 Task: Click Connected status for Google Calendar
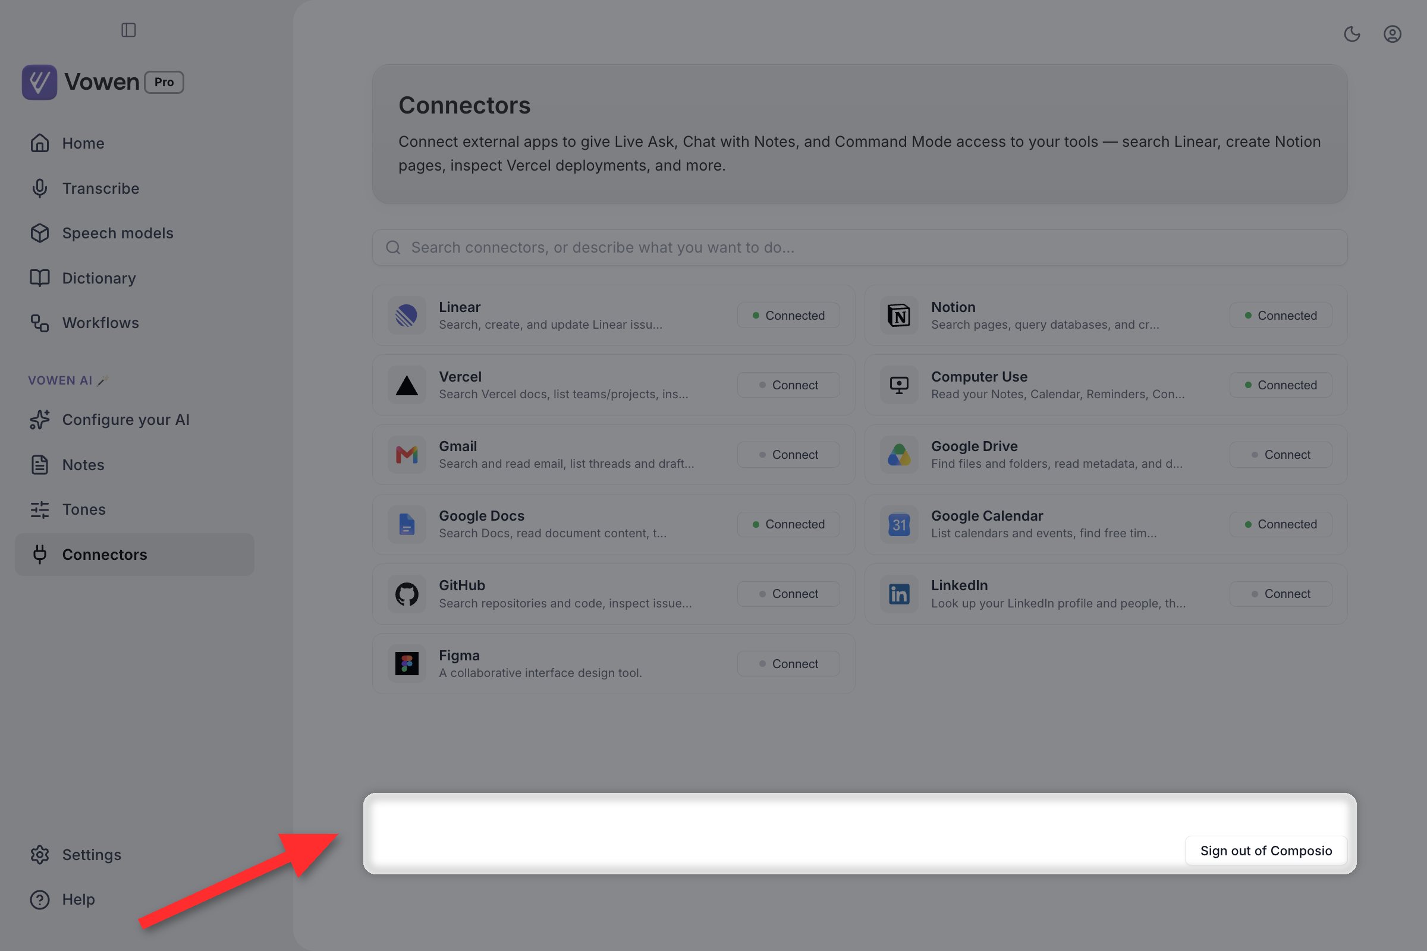[x=1280, y=524]
